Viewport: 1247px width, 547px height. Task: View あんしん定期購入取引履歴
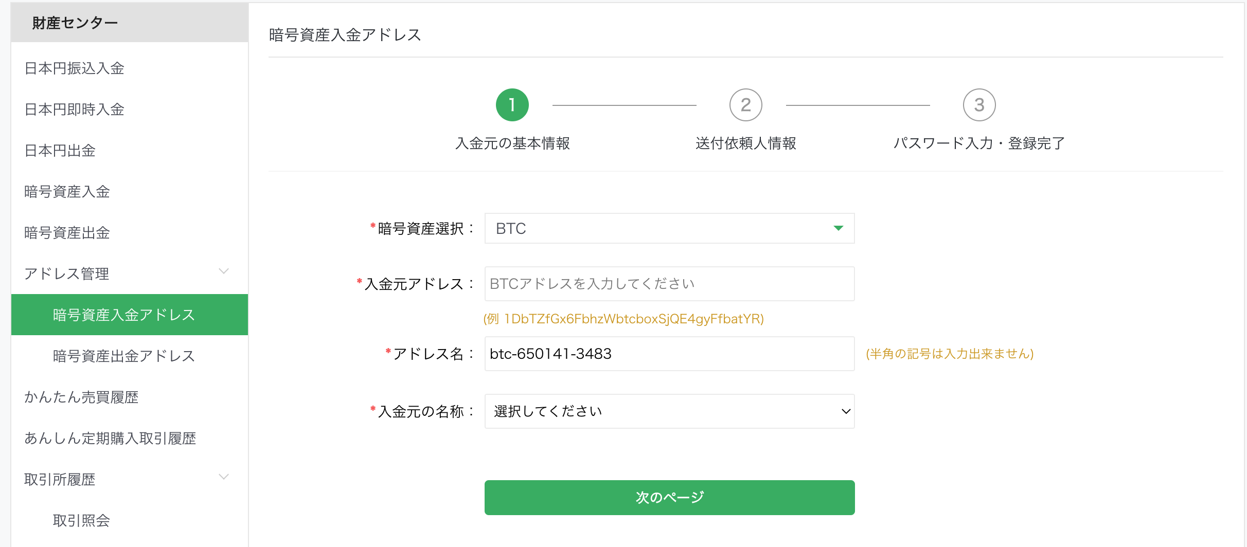110,439
